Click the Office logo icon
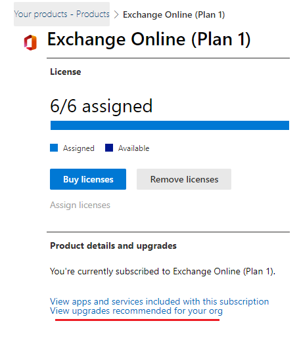Viewport: 299px width, 340px height. [x=30, y=43]
